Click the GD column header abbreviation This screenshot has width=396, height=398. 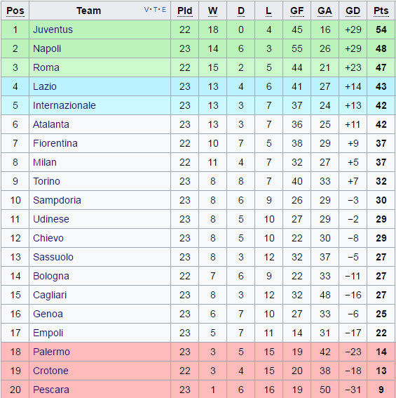[x=353, y=11]
